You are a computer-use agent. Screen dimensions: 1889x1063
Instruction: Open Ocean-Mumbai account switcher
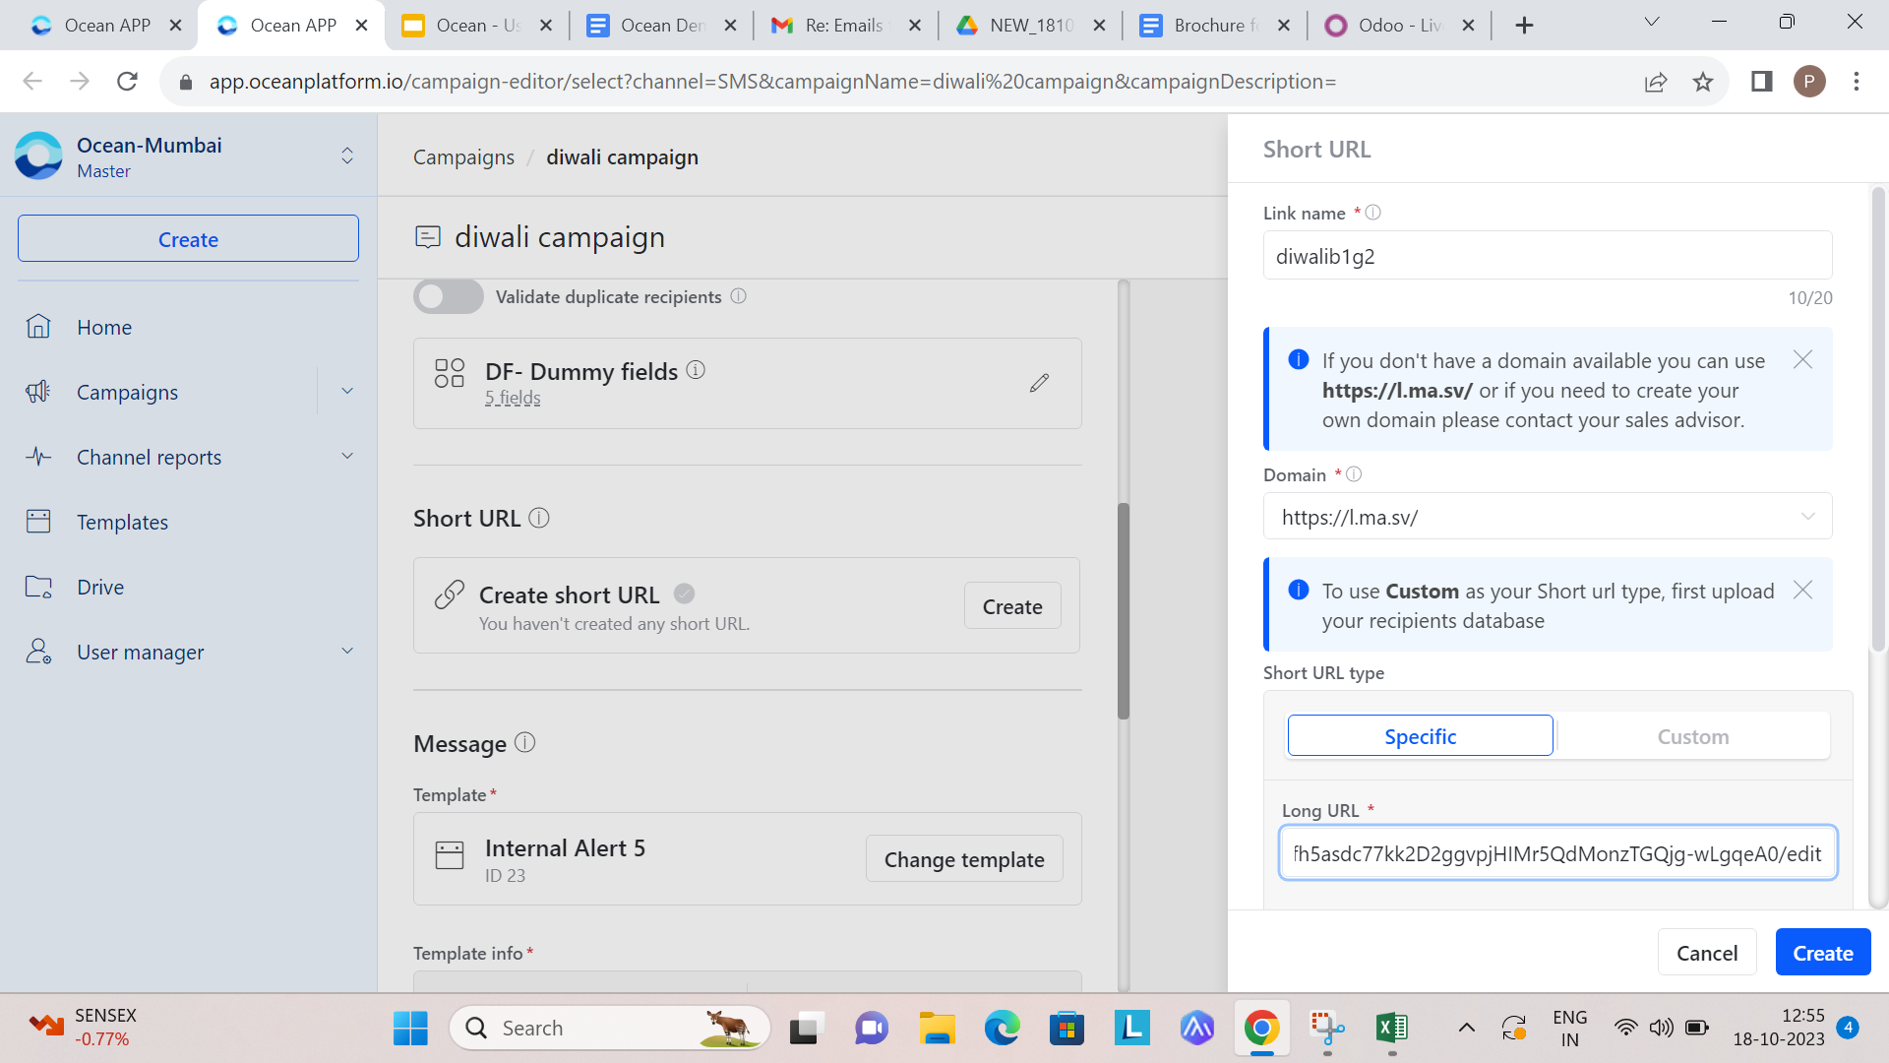[347, 156]
